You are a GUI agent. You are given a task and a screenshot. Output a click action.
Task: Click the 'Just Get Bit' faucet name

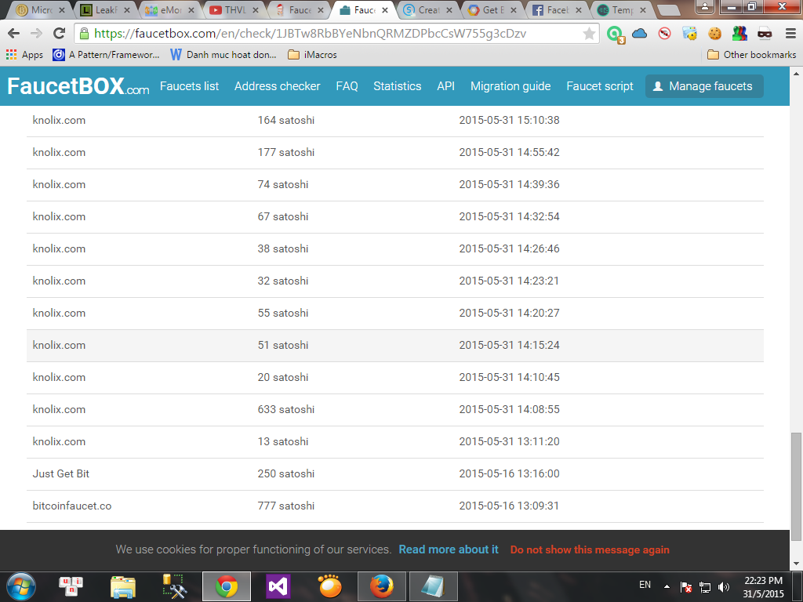click(61, 474)
